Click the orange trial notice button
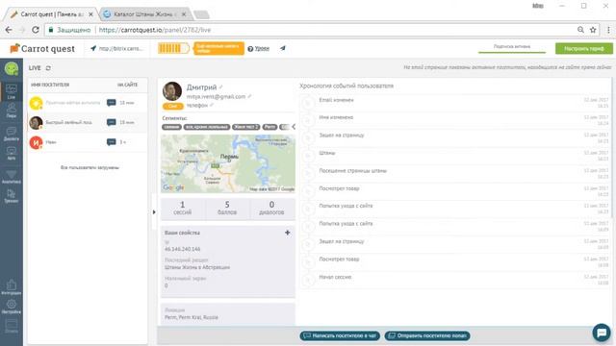The height and width of the screenshot is (346, 616). (218, 48)
